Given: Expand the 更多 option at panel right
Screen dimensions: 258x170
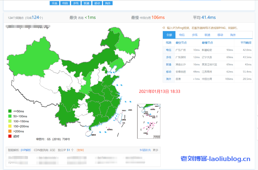Looking at the screenshot, I should [156, 150].
